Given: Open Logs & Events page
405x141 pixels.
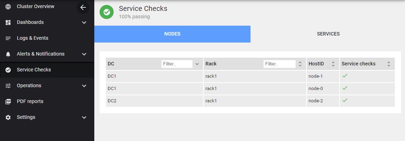Looking at the screenshot, I should pos(32,38).
